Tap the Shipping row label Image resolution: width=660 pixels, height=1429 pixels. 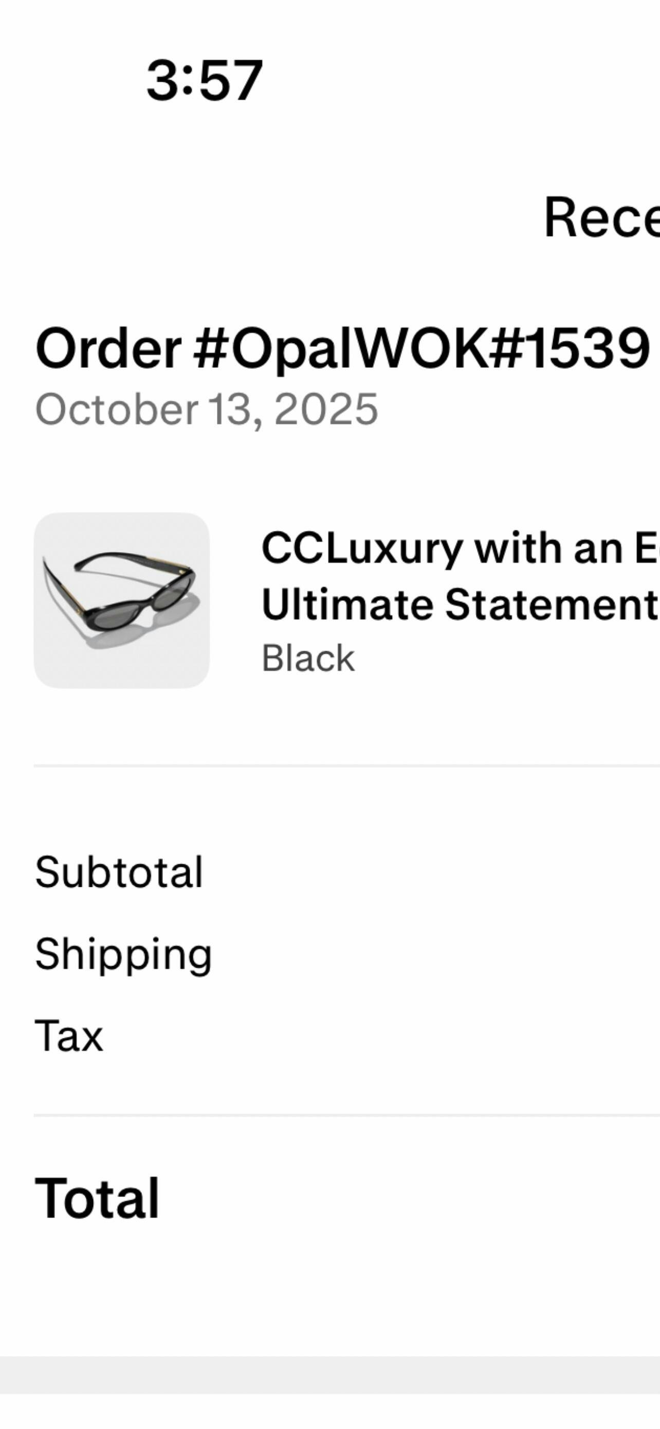(123, 954)
